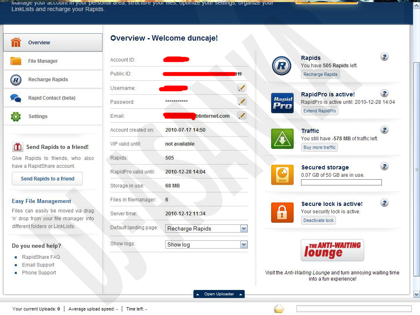Image resolution: width=420 pixels, height=315 pixels.
Task: Click Server time 2010-12-12 11:34 value
Action: coord(185,213)
